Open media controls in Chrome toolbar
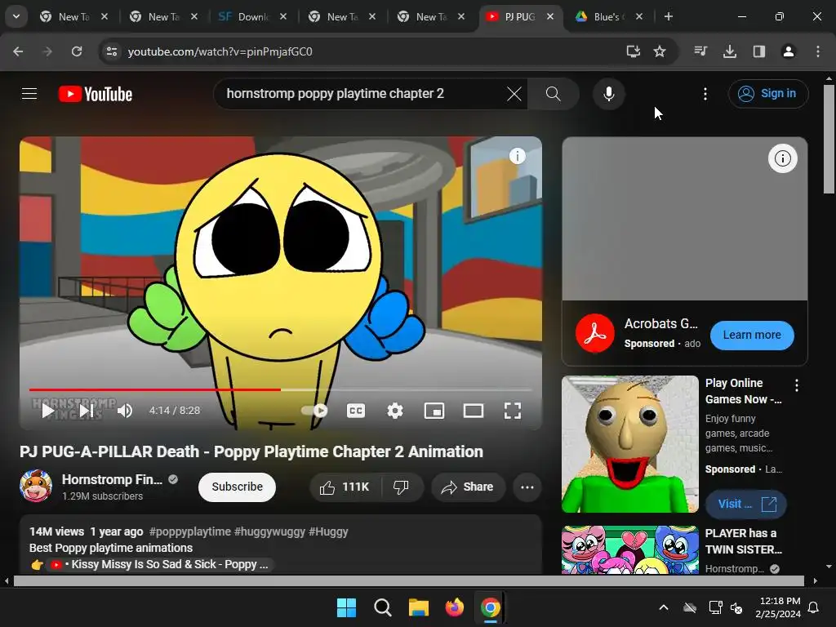Viewport: 836px width, 627px height. pos(700,51)
